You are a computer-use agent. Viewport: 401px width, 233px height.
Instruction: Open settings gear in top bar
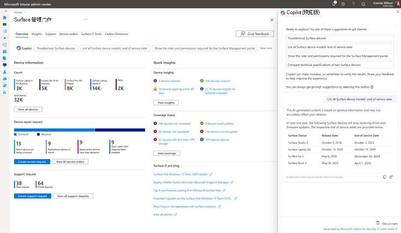(x=343, y=4)
